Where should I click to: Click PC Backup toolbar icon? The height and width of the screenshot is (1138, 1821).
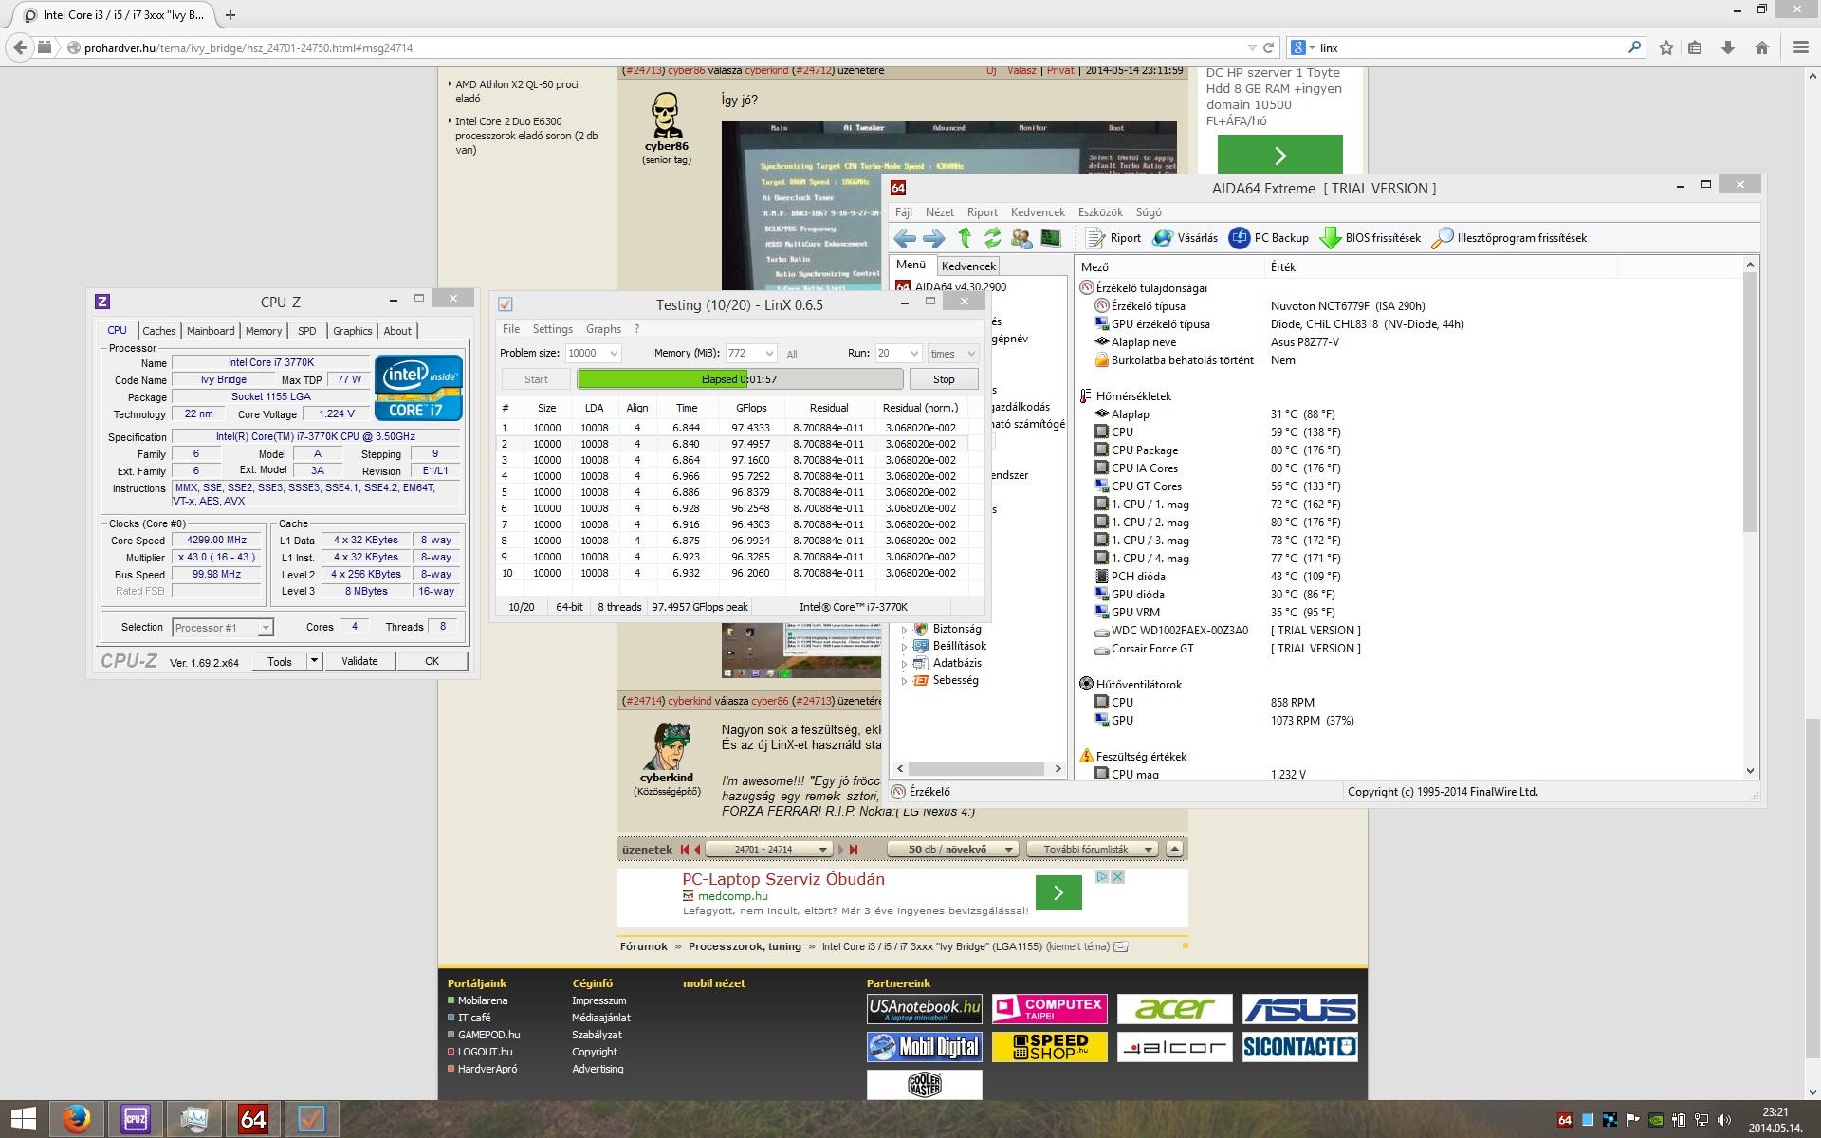click(x=1239, y=238)
